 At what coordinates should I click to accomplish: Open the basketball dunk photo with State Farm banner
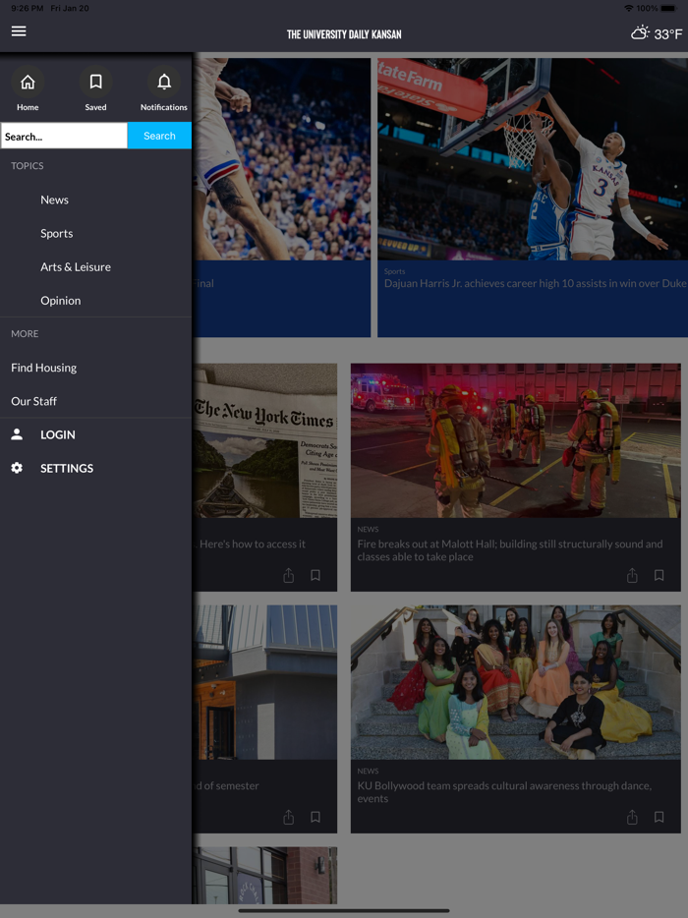point(533,158)
